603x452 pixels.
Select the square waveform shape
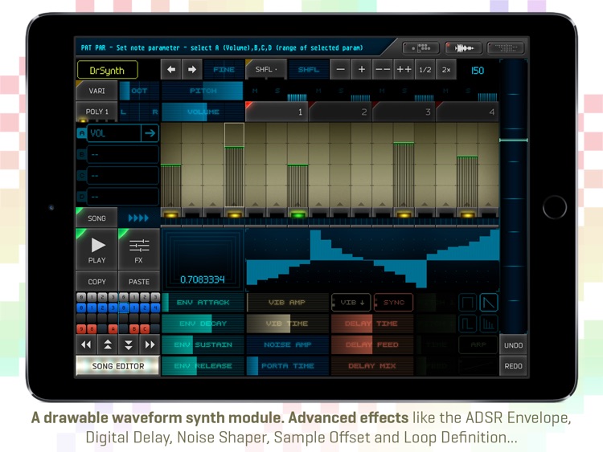coord(468,303)
